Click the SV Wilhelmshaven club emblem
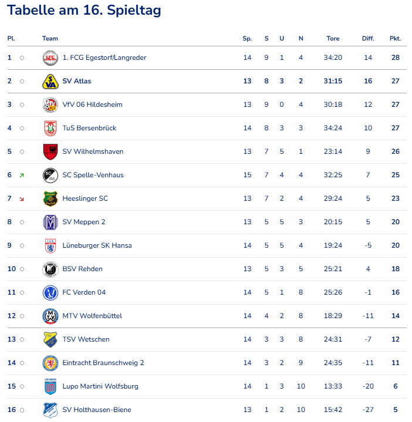Screen dimensions: 412x422 pos(50,152)
